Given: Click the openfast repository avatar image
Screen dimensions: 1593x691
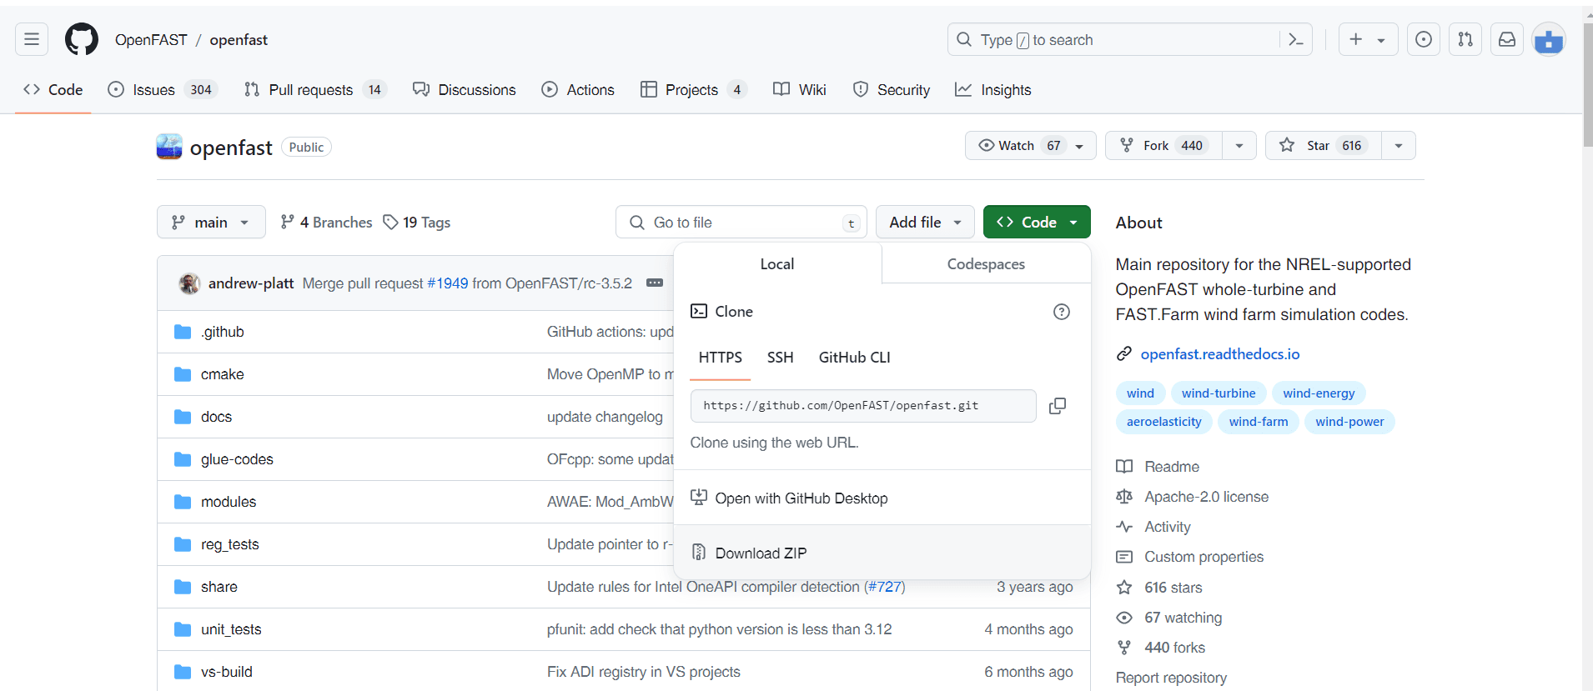Looking at the screenshot, I should tap(169, 147).
